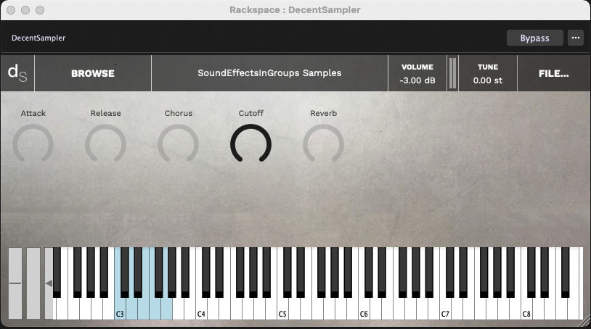The image size is (591, 329).
Task: Open the three-dots options menu
Action: [576, 38]
